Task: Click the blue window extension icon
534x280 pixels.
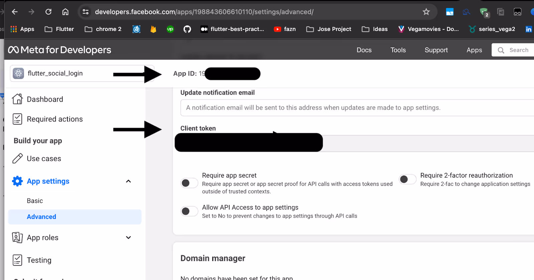Action: coord(450,12)
